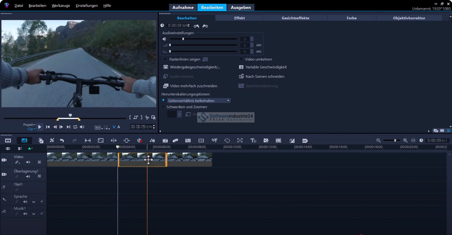Expand the Sprache track chevron
This screenshot has height=235, width=452.
pos(34,202)
